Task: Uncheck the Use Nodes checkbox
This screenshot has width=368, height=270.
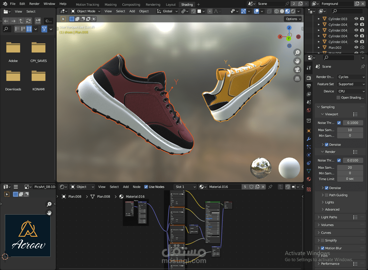Action: [146, 187]
